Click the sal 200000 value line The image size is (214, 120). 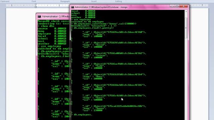(x=92, y=79)
